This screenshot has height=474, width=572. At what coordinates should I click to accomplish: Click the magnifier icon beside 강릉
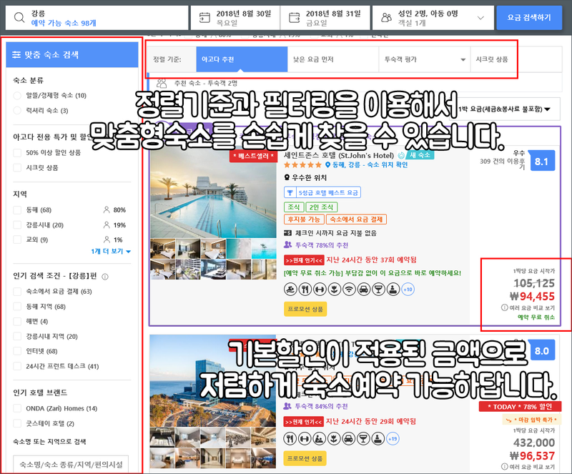(x=19, y=17)
